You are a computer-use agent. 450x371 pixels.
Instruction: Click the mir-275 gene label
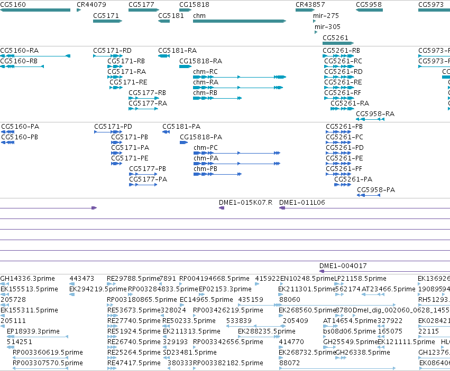[x=326, y=15]
